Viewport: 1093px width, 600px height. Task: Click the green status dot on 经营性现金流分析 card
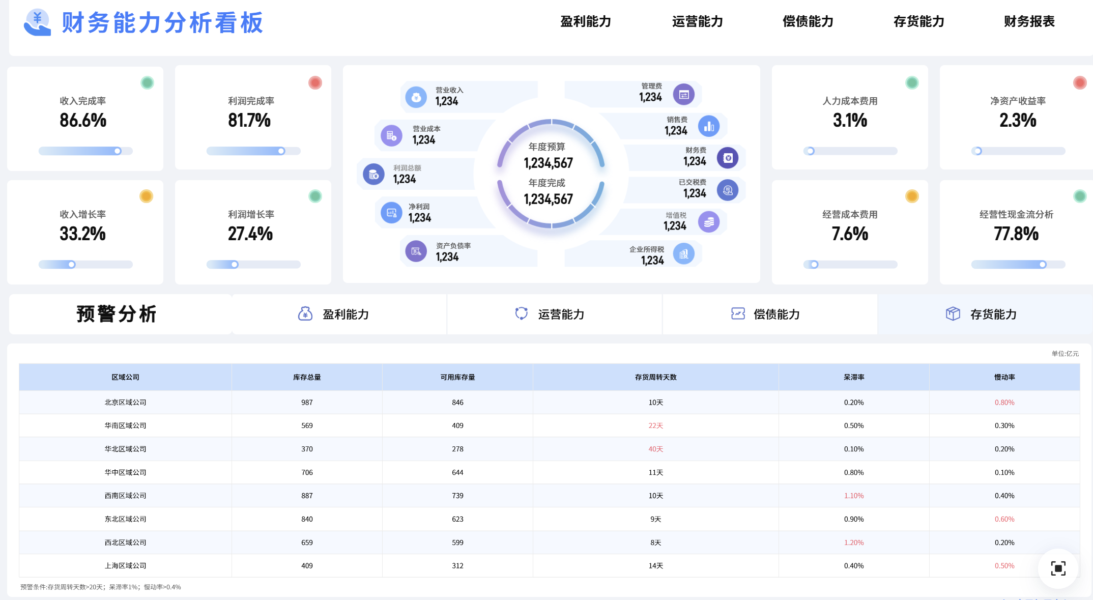click(x=1080, y=196)
